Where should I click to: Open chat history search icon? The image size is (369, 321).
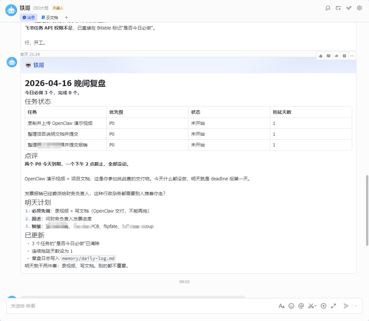pyautogui.click(x=328, y=8)
